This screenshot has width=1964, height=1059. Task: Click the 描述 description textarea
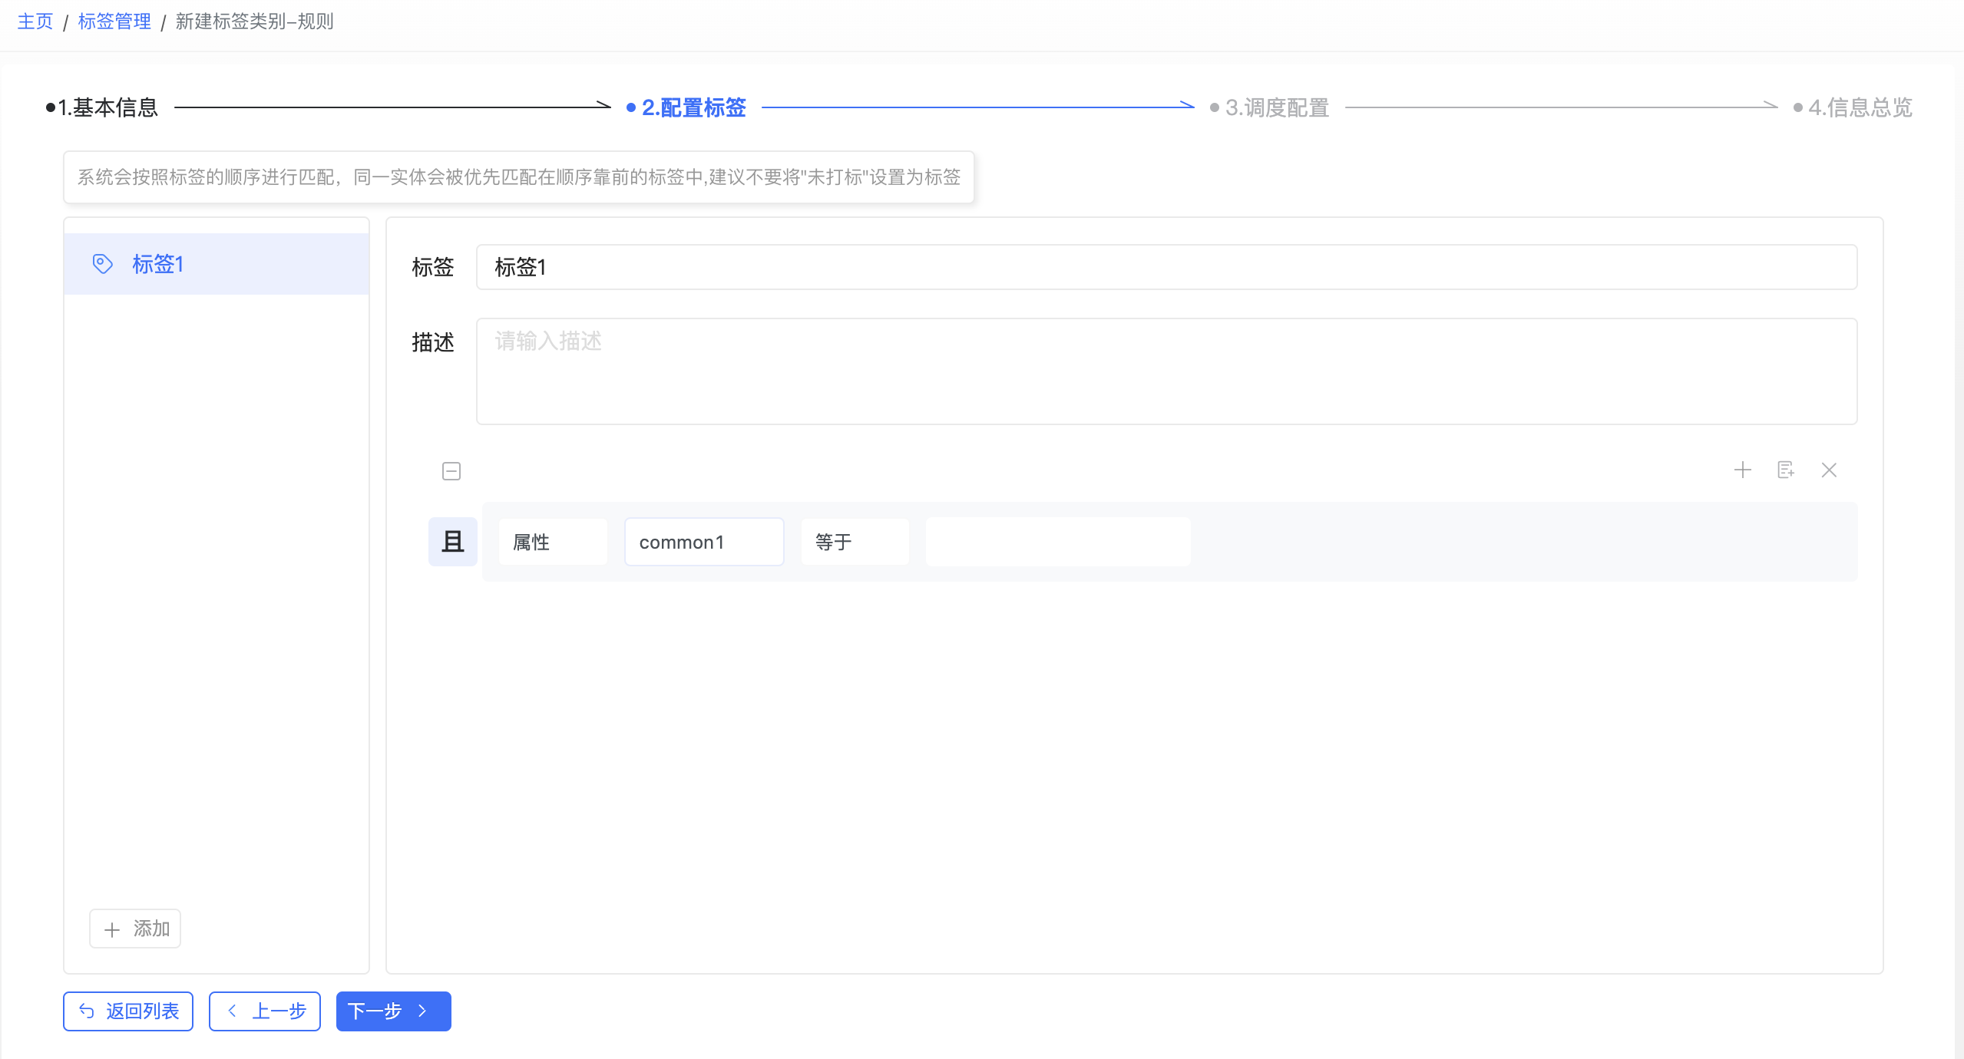point(1166,371)
